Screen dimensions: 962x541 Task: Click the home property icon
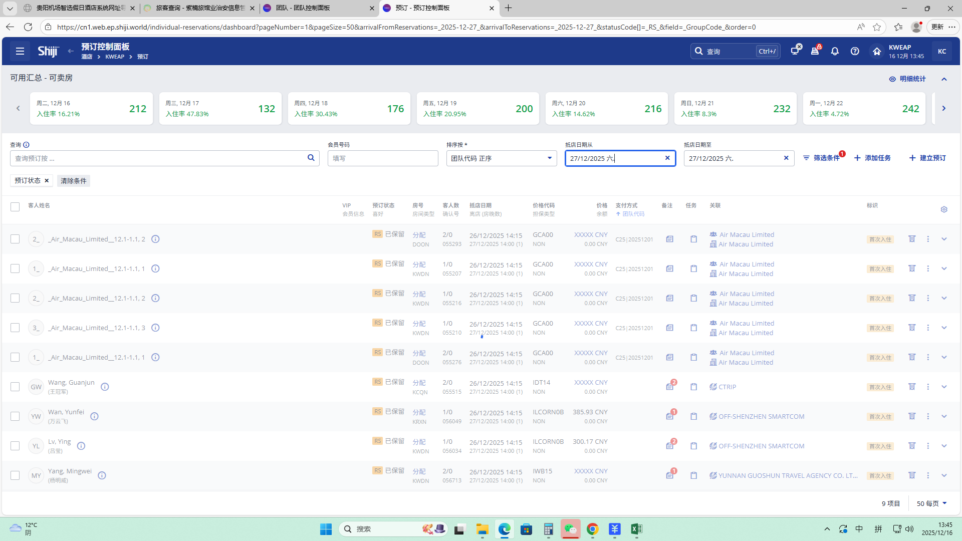(876, 51)
